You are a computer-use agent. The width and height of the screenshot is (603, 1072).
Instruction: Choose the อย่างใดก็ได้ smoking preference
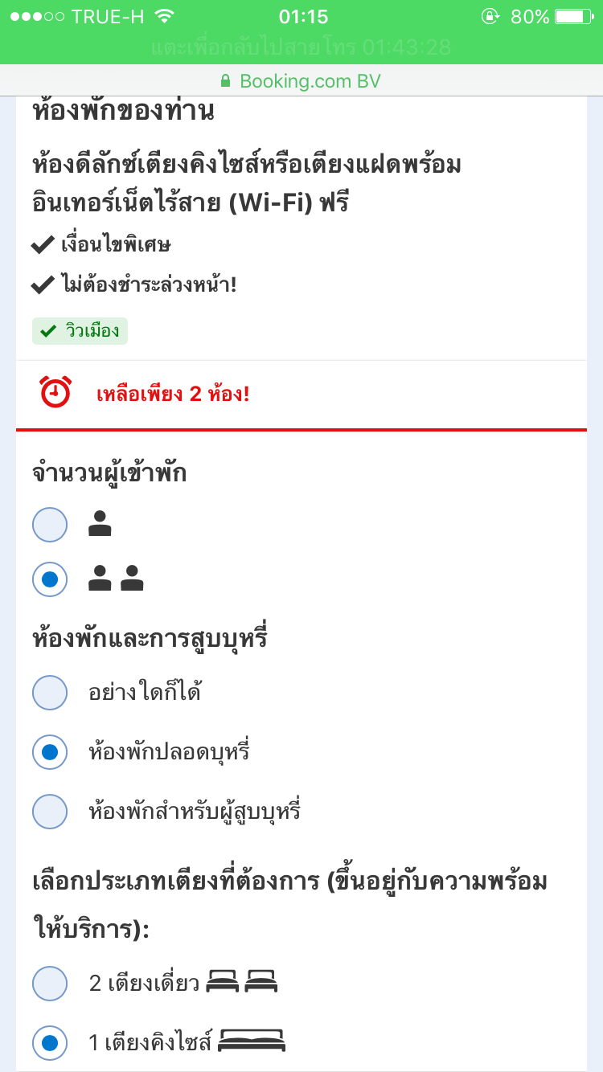[50, 692]
